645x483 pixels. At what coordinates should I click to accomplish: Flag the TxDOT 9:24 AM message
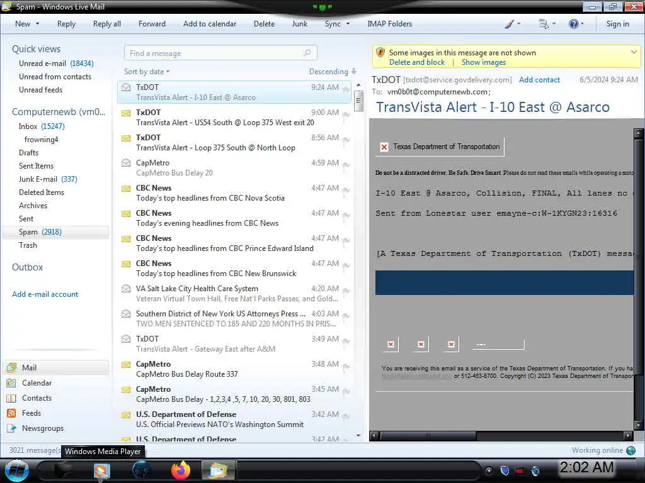click(346, 89)
